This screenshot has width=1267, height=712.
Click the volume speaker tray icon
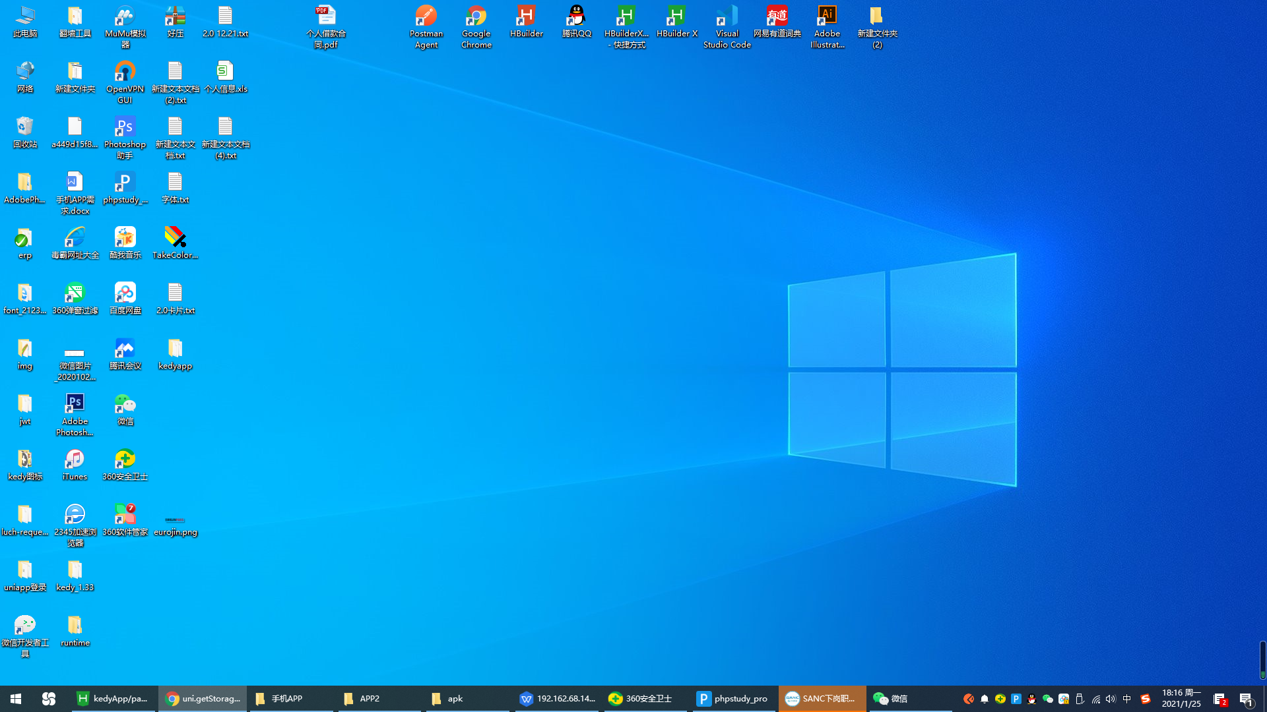coord(1111,699)
